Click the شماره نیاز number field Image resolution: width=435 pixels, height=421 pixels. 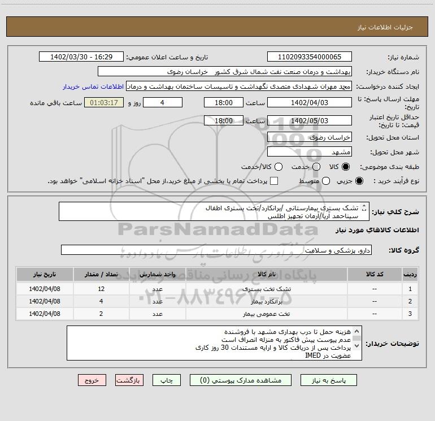(x=310, y=57)
